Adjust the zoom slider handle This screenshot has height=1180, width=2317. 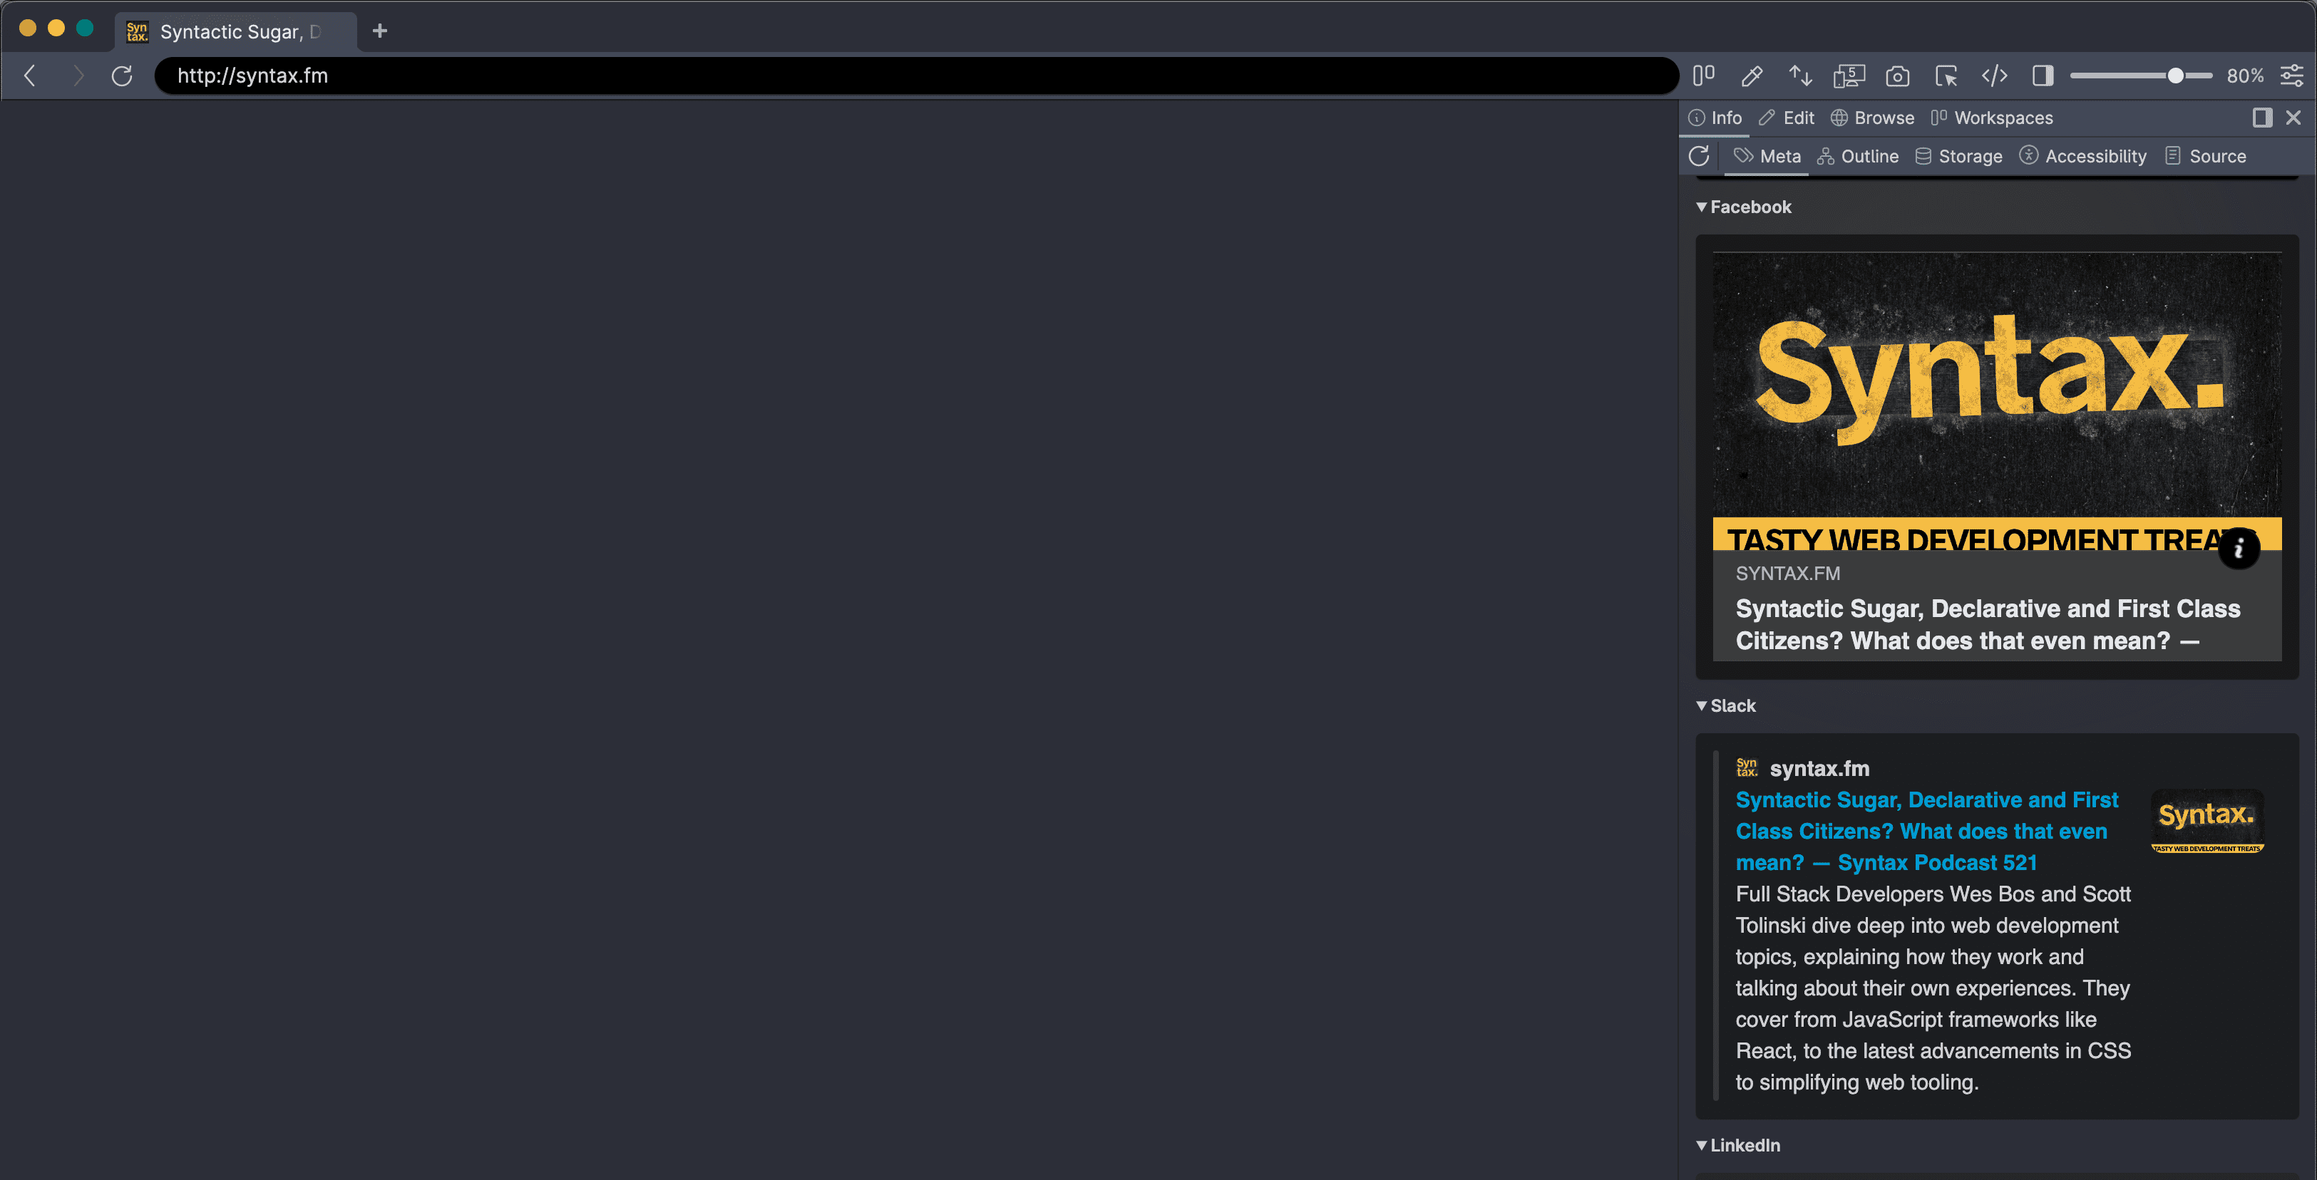(2175, 76)
